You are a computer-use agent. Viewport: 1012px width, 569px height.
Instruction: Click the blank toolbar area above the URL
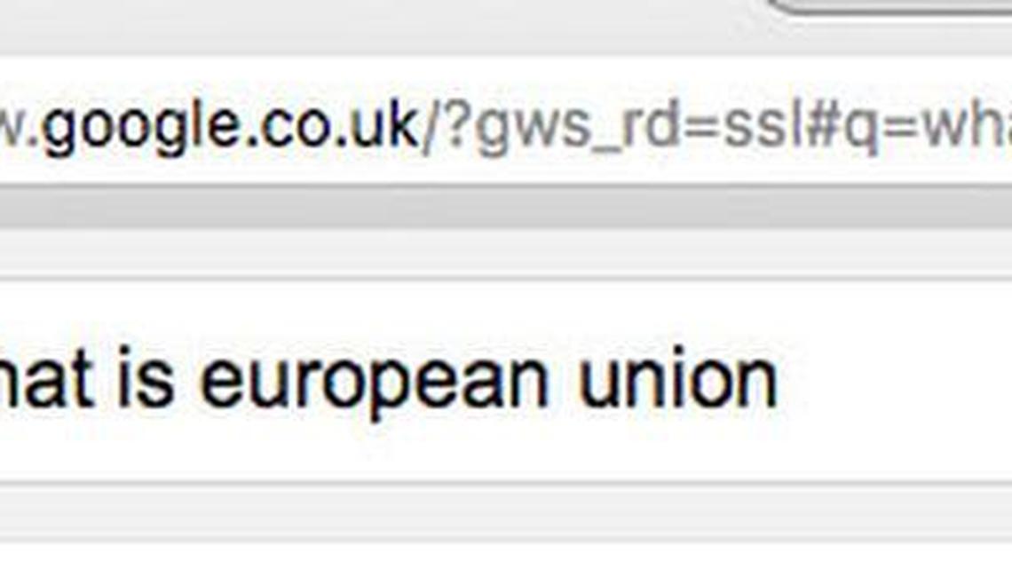click(x=387, y=26)
